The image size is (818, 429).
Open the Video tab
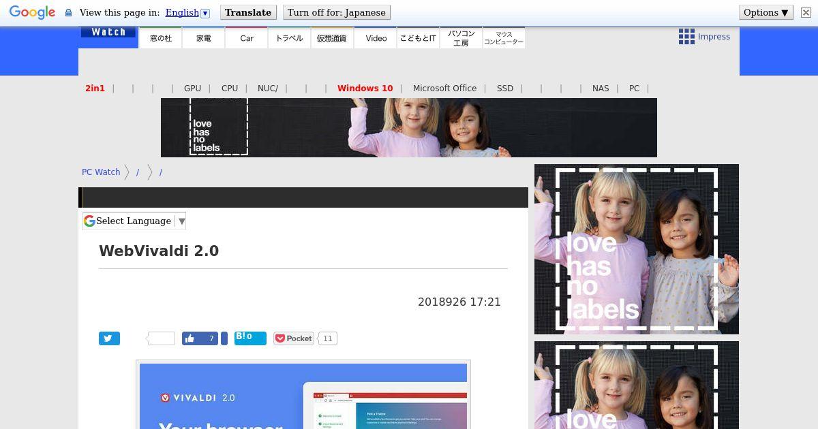pyautogui.click(x=376, y=38)
